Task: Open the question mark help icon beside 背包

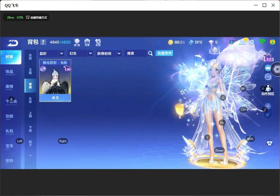Action: coord(43,42)
